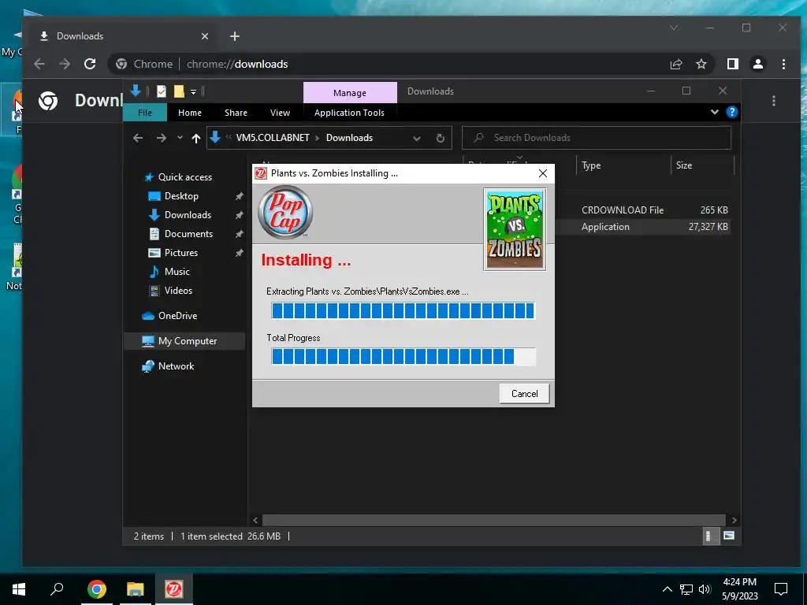This screenshot has width=807, height=605.
Task: Go back in File Explorer
Action: coord(138,138)
